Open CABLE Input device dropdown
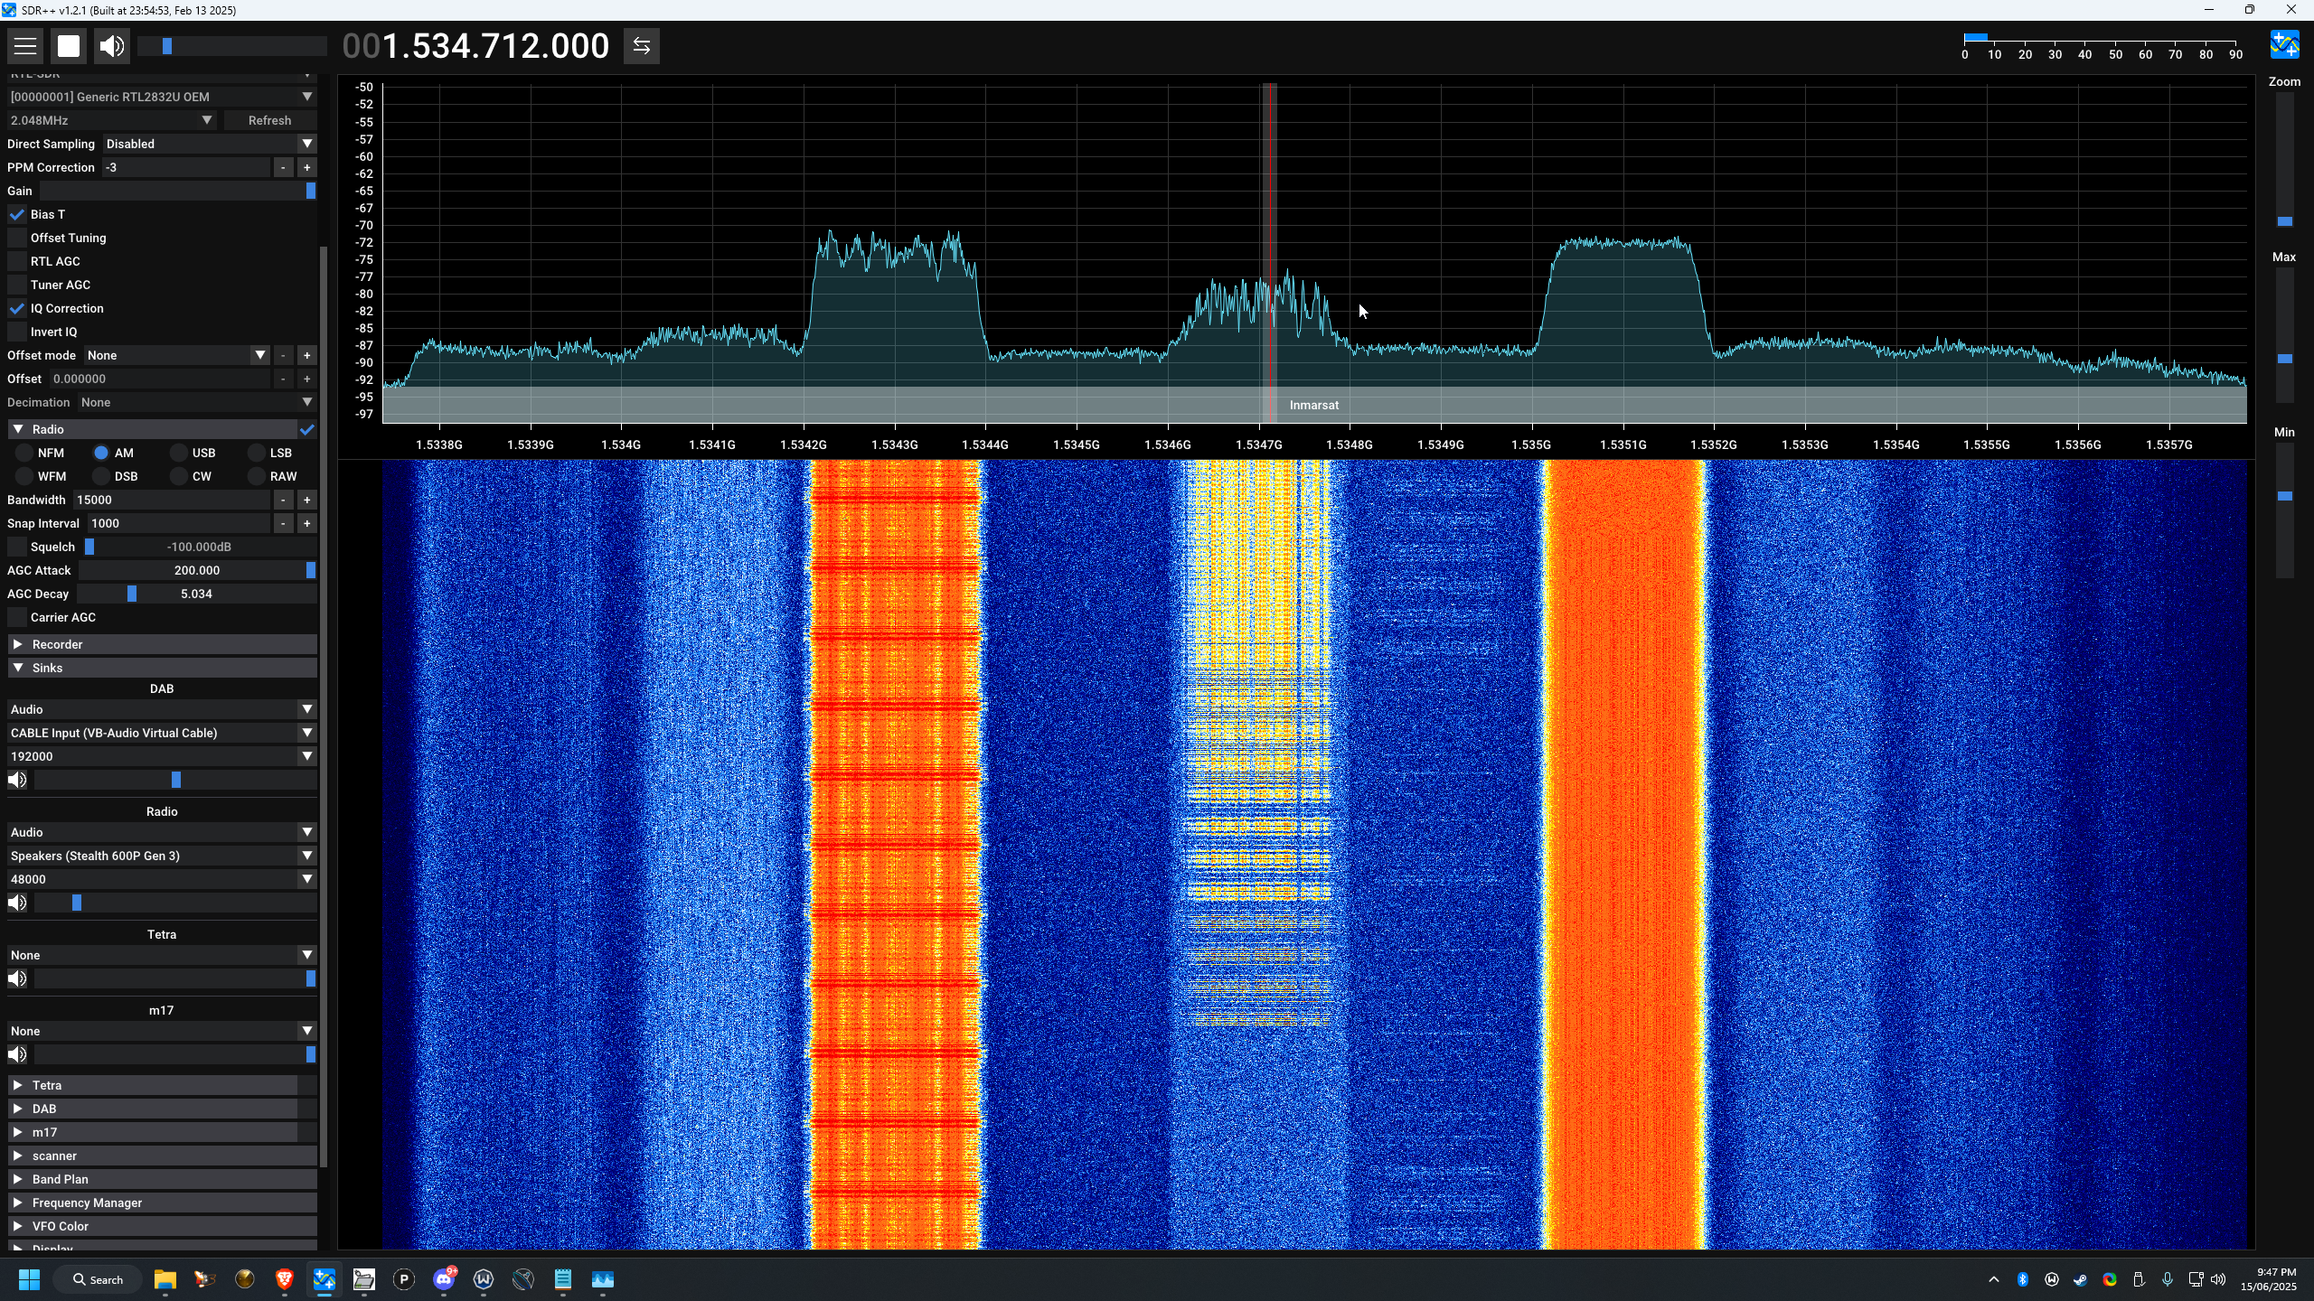The height and width of the screenshot is (1301, 2314). point(162,733)
